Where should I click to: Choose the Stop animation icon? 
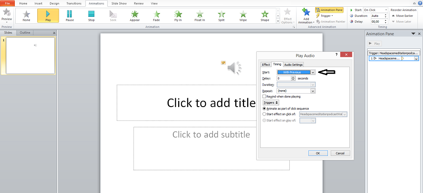pyautogui.click(x=91, y=16)
